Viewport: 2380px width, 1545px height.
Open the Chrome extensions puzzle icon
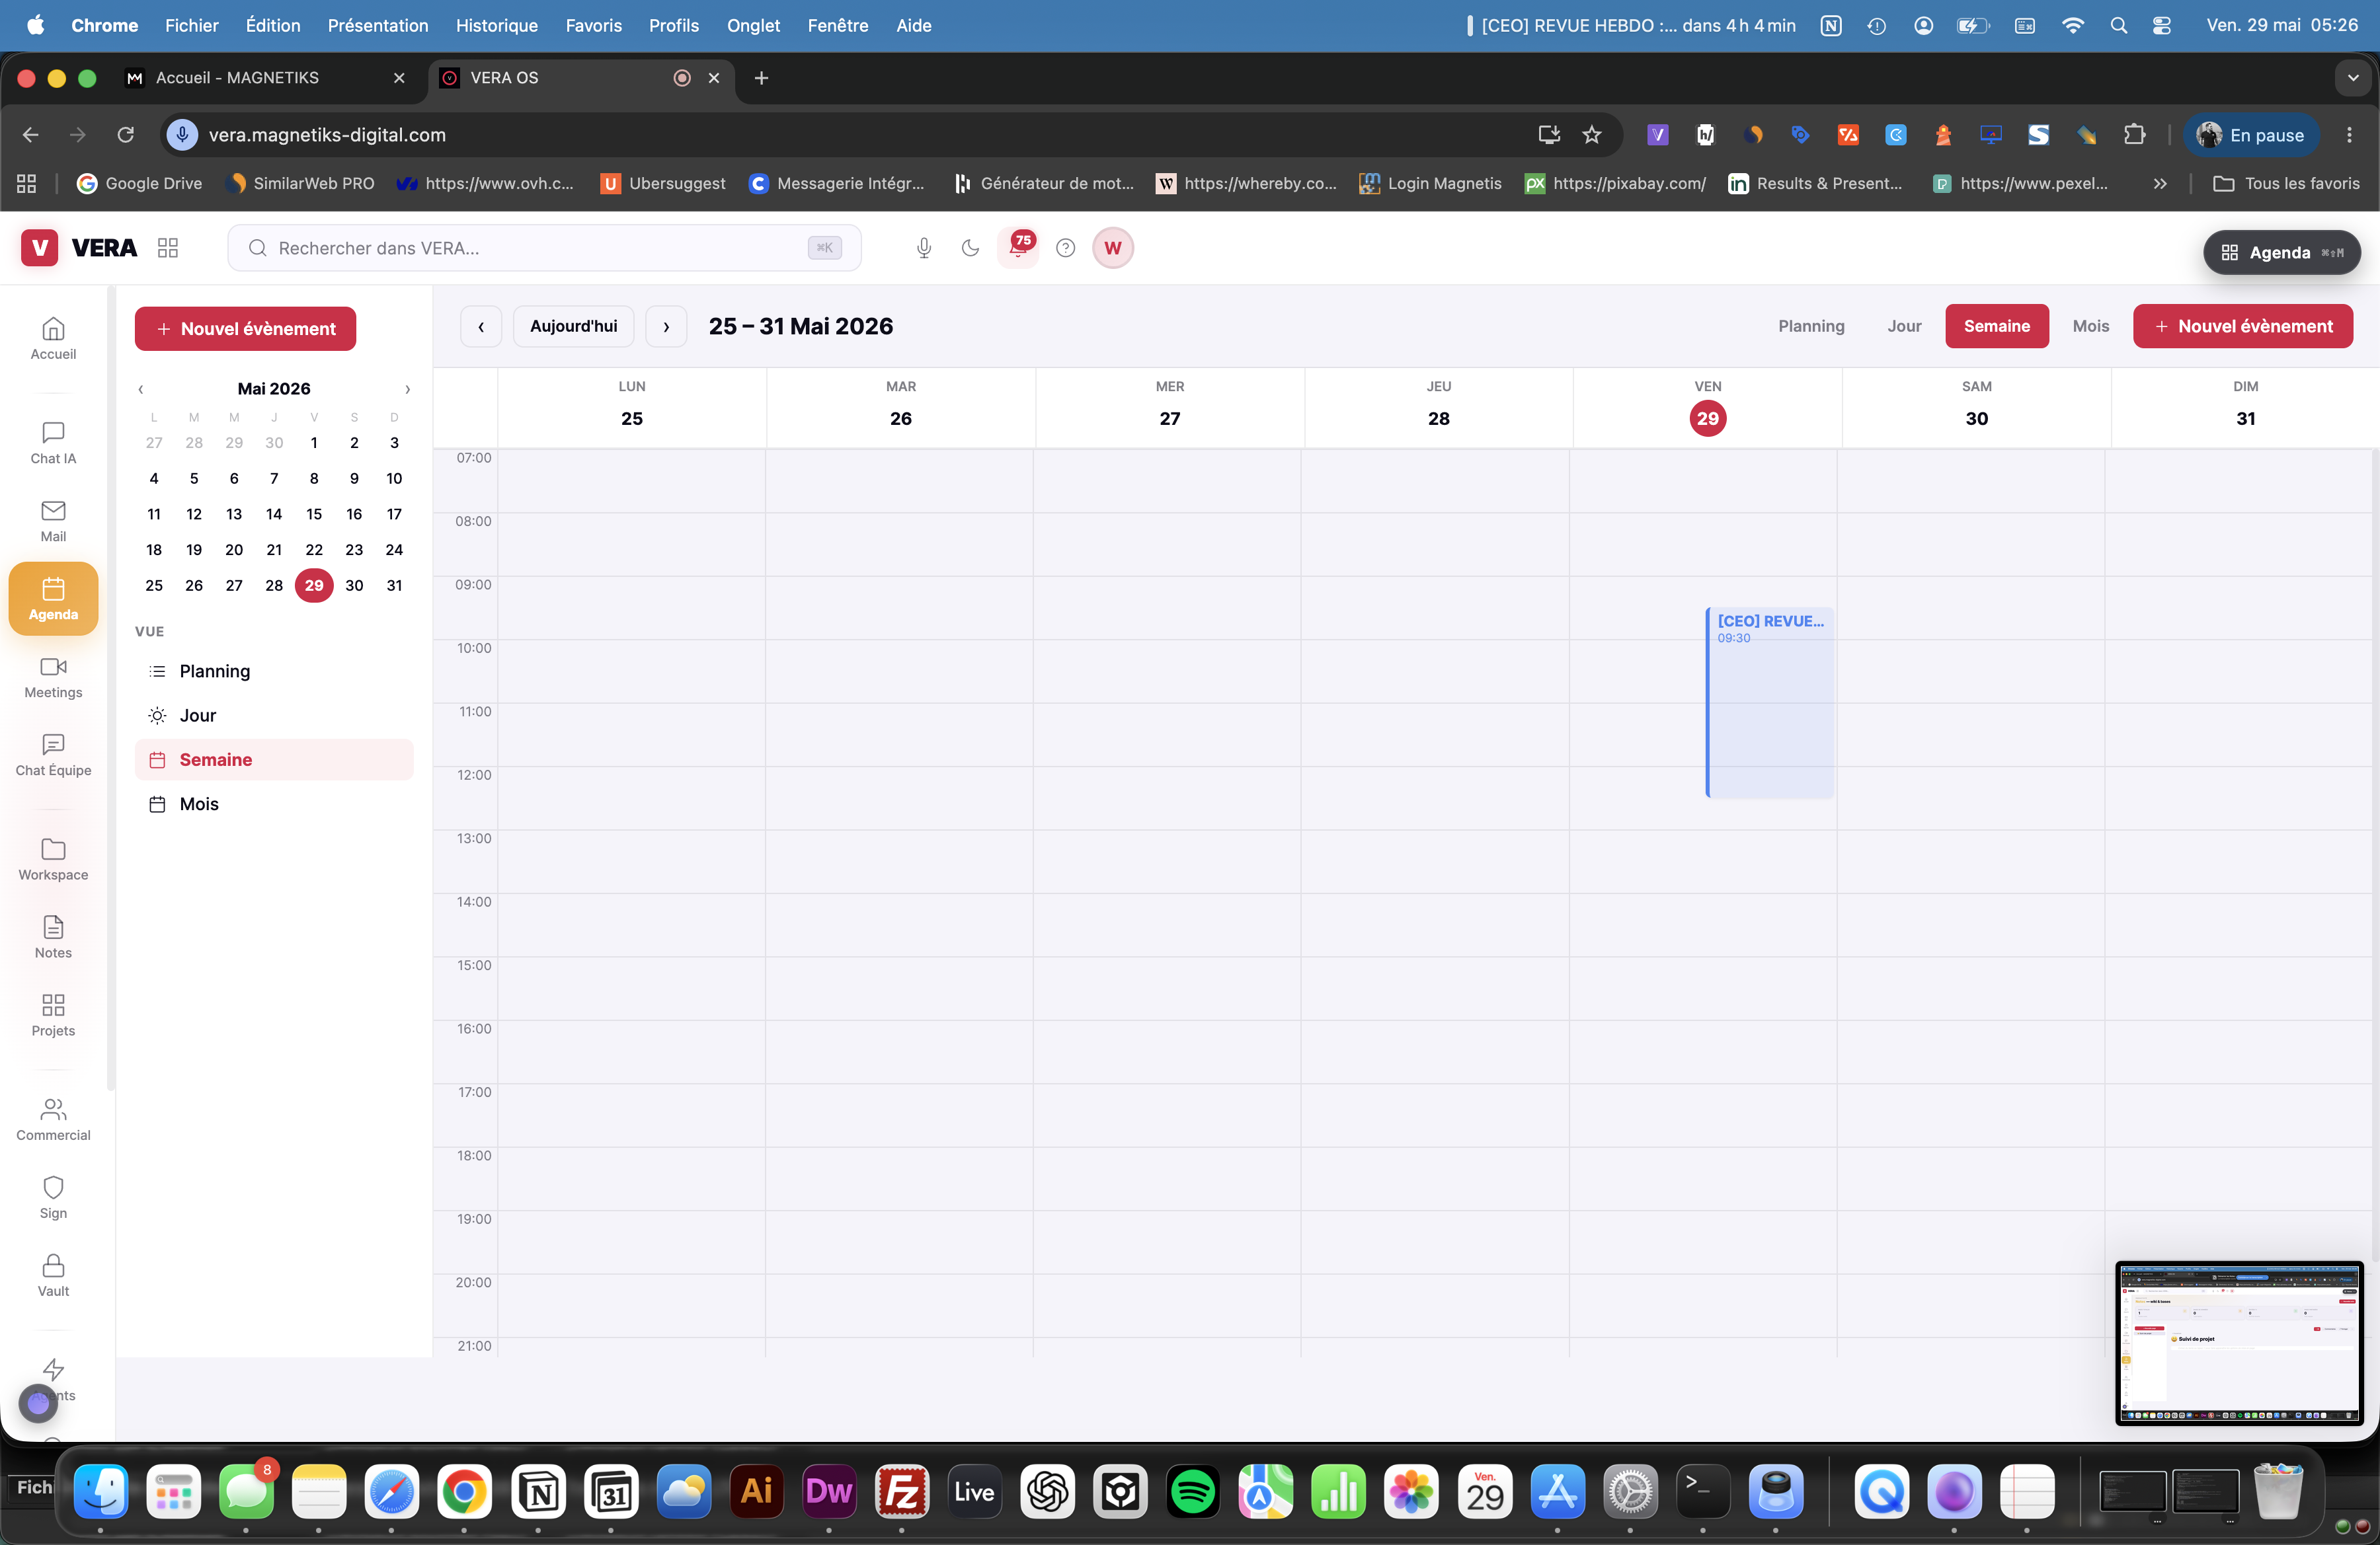pos(2134,135)
